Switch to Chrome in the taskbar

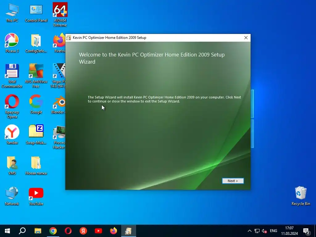coord(53,231)
